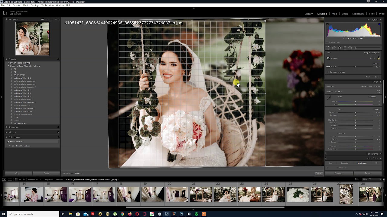Go forward with filmstrip right arrow

tap(24, 179)
